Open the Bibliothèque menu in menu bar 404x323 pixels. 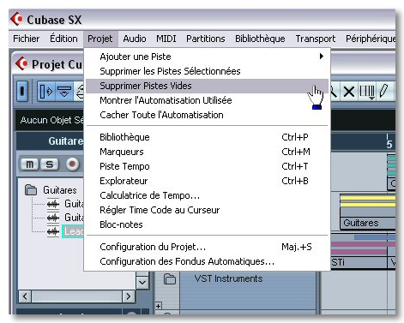260,39
